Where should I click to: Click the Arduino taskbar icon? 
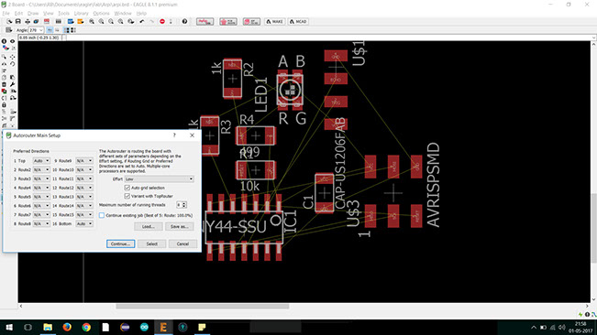click(144, 327)
